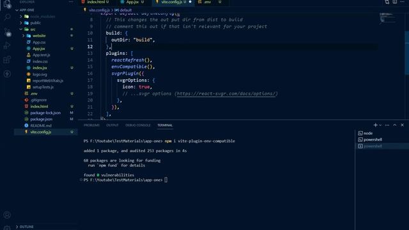Open App.test.js file

click(x=41, y=55)
